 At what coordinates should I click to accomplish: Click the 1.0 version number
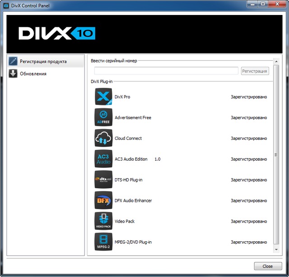coord(158,159)
